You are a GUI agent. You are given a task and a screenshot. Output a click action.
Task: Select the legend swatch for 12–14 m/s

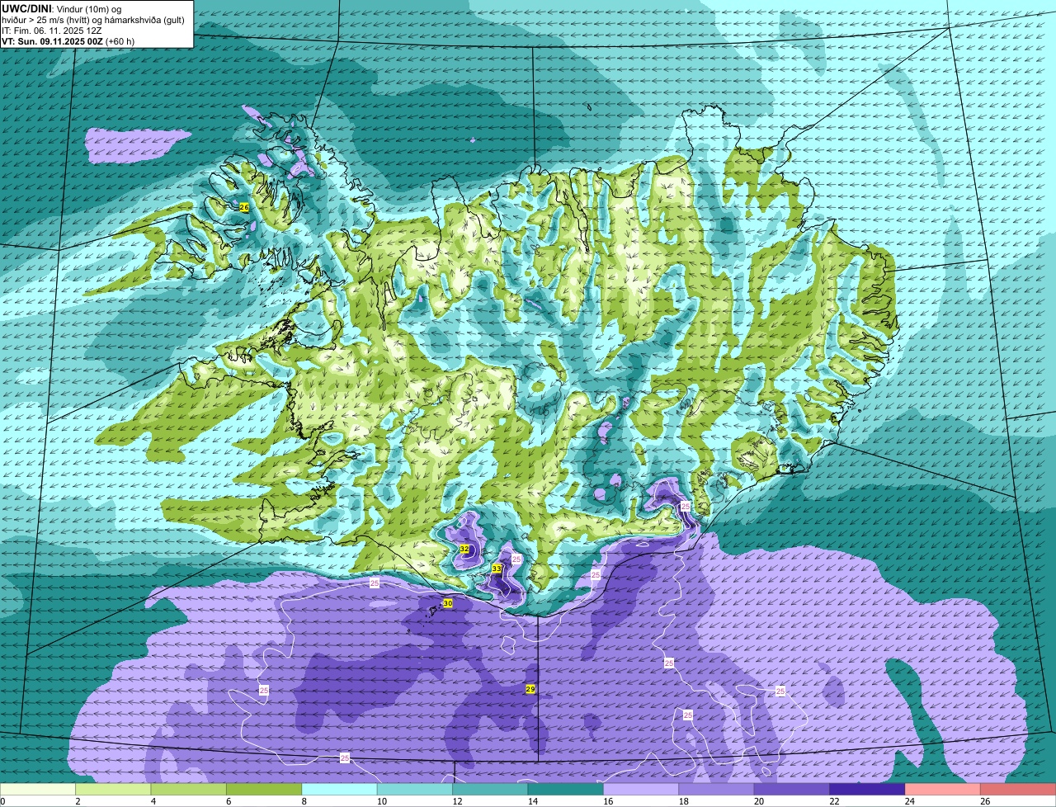pos(491,789)
